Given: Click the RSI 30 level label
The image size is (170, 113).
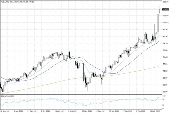Looking at the screenshot, I should point(164,105).
